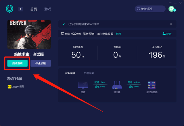The width and height of the screenshot is (184, 126).
Task: Click the 电脑 monitor icon
Action: click(x=83, y=85)
